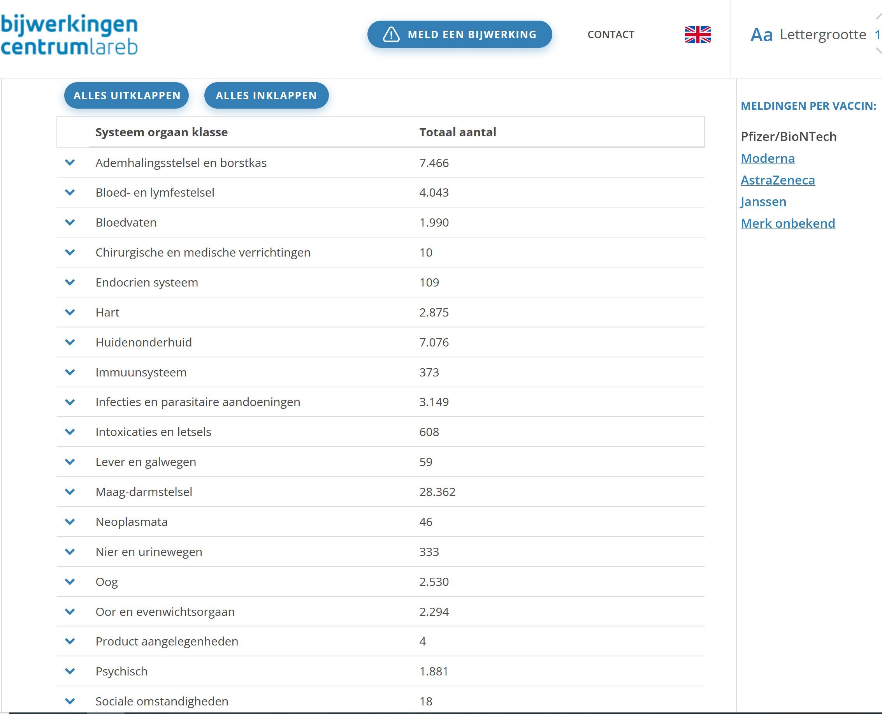Expand the Maag-darmstelsel row
The height and width of the screenshot is (714, 882).
70,491
